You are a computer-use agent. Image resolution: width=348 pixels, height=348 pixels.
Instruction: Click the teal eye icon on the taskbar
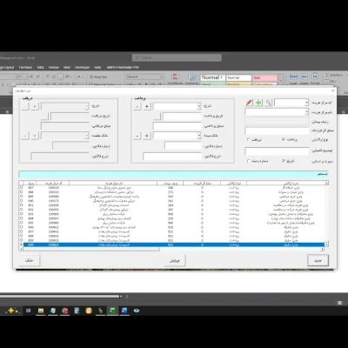pyautogui.click(x=137, y=311)
